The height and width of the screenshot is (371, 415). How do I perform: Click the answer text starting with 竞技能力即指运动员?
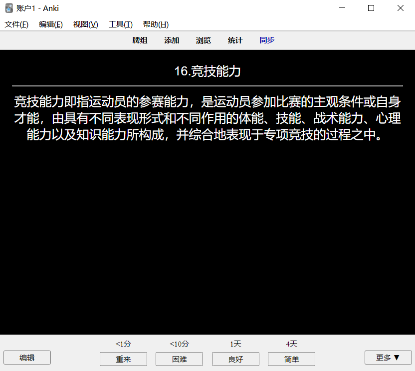(207, 118)
